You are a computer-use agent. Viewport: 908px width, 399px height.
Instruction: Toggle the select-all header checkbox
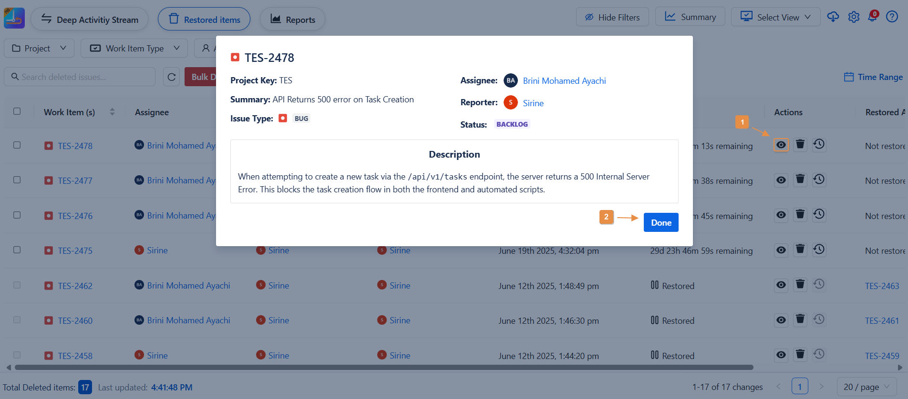click(x=17, y=111)
